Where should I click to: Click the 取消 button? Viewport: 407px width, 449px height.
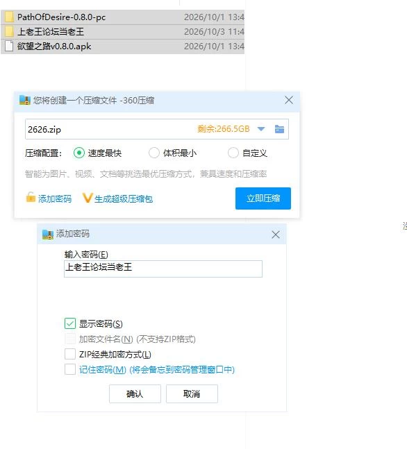192,393
